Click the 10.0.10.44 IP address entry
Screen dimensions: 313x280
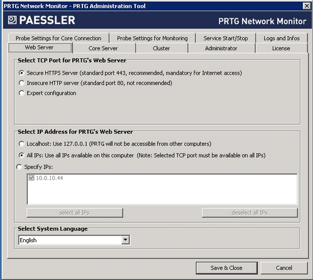(x=50, y=178)
